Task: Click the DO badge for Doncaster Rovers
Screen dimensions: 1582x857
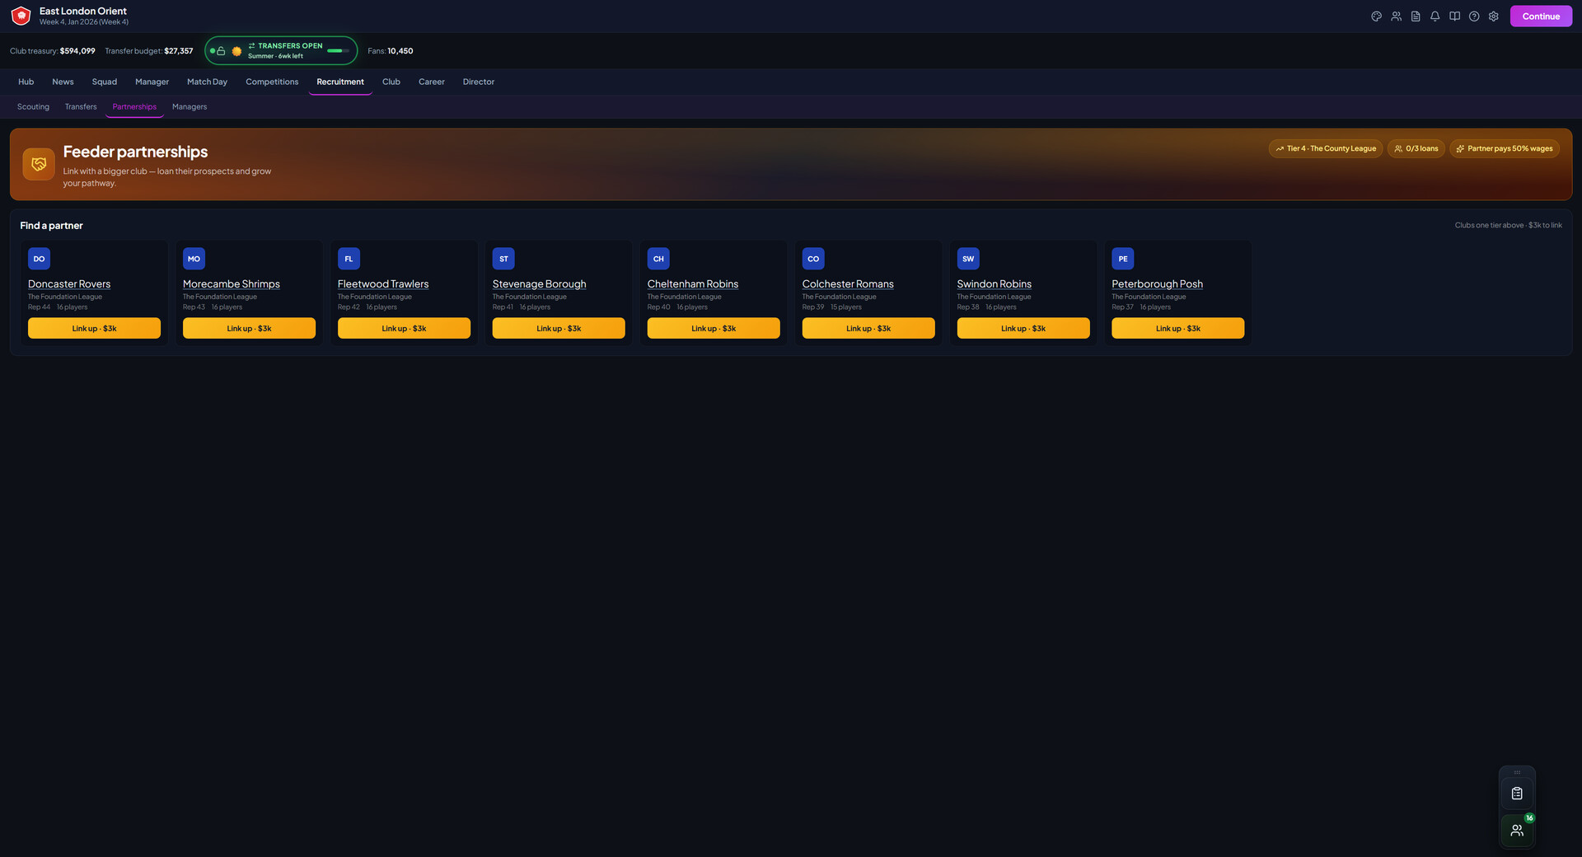Action: [39, 259]
